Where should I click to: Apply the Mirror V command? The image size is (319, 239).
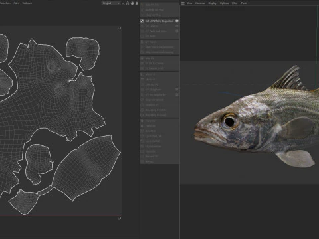pos(159,80)
